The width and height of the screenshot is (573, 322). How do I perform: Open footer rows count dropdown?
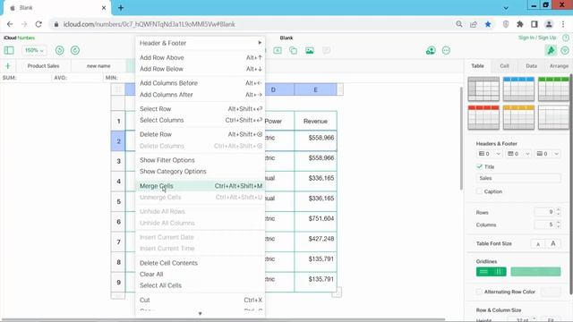547,154
